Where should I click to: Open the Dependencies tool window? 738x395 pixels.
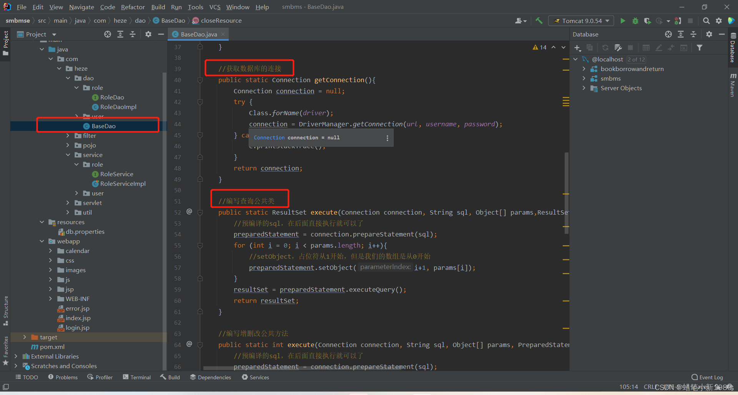(x=211, y=377)
